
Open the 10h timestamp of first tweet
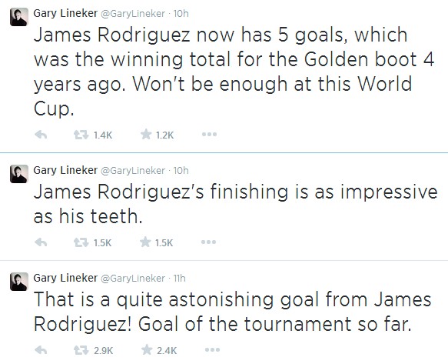coord(181,13)
